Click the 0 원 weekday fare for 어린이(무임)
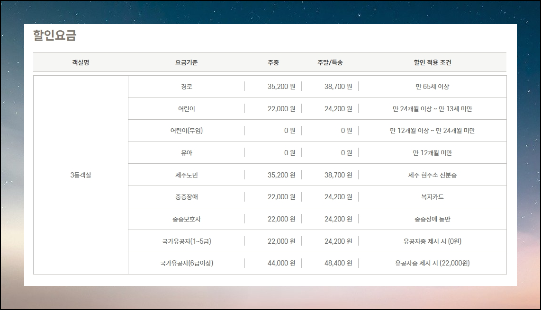Viewport: 541px width, 310px height. point(290,131)
